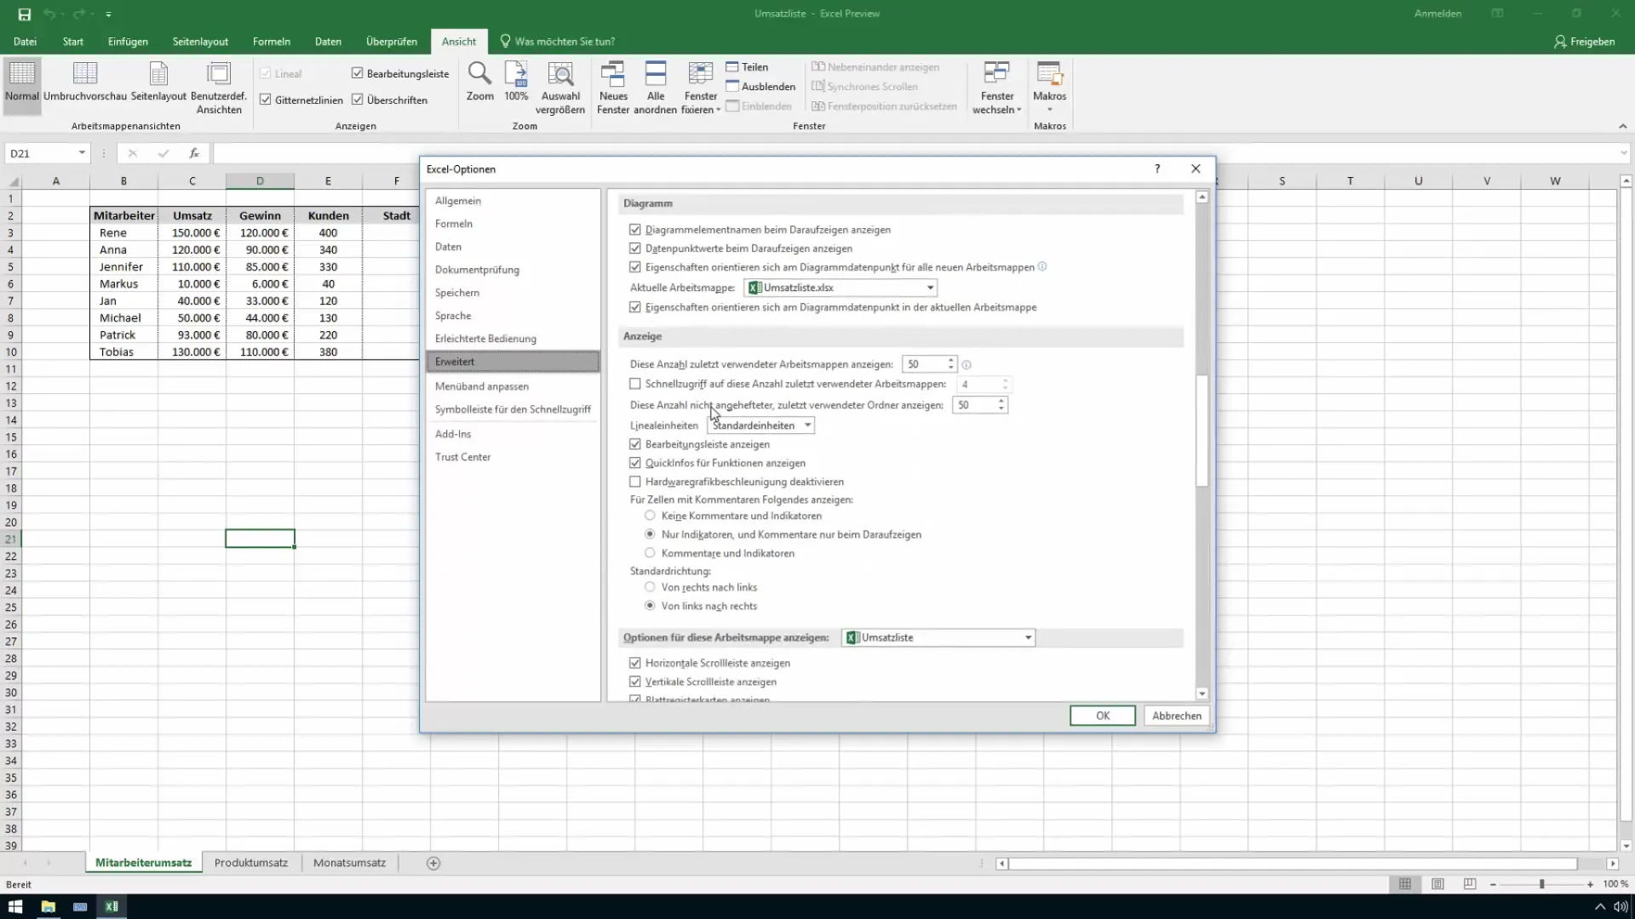Click the Undo arrow in quick access toolbar
This screenshot has width=1635, height=919.
[x=49, y=14]
